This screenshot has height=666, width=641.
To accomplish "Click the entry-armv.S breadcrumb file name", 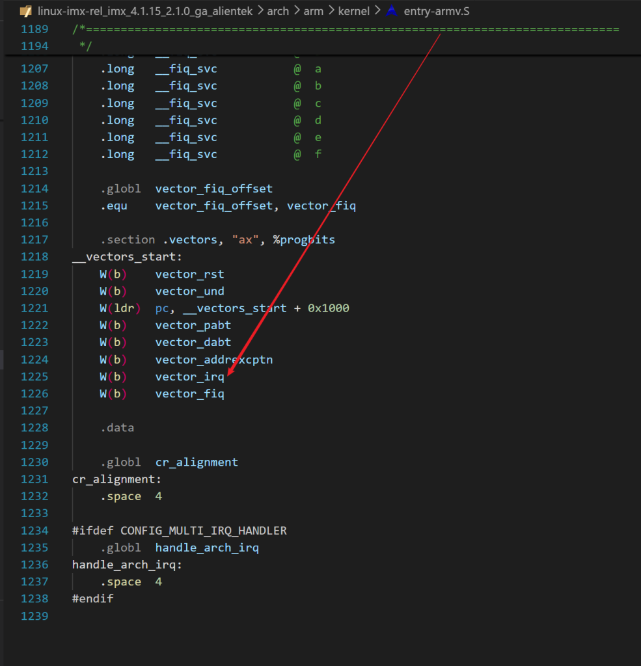I will [x=437, y=11].
